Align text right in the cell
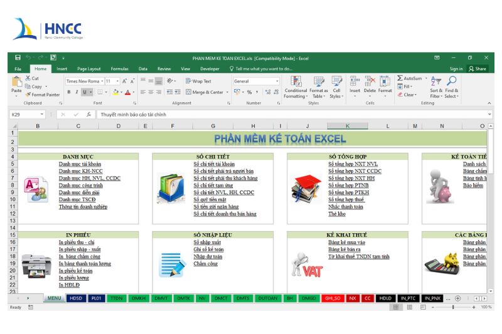The width and height of the screenshot is (502, 334). 158,92
